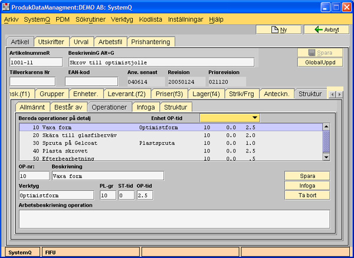Switch to the Utskrifter tab
Screen dimensions: 354x258
point(51,42)
